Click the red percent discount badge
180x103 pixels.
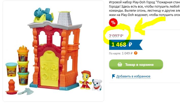[x=113, y=23]
